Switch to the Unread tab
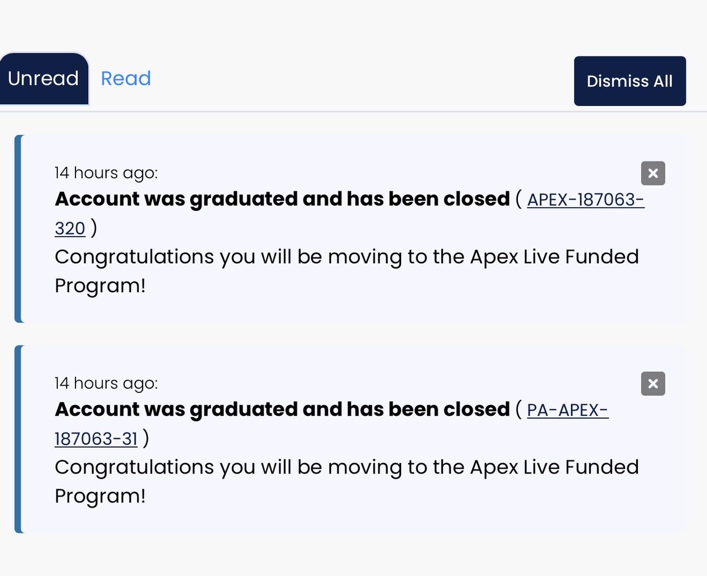The width and height of the screenshot is (707, 576). point(44,78)
